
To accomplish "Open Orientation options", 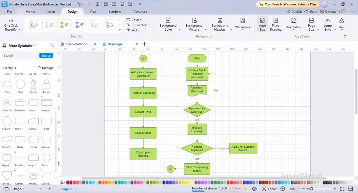I will click(294, 24).
